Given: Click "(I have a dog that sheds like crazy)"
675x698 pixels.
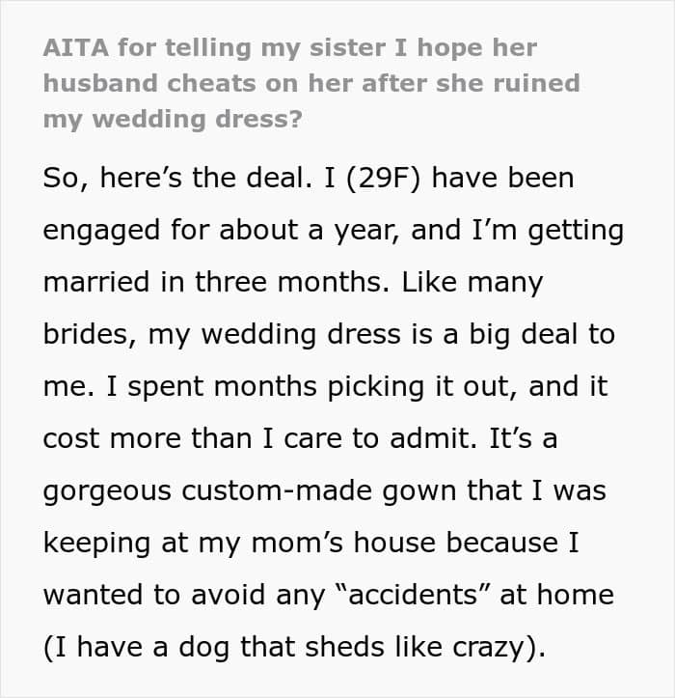Looking at the screenshot, I should [x=294, y=647].
